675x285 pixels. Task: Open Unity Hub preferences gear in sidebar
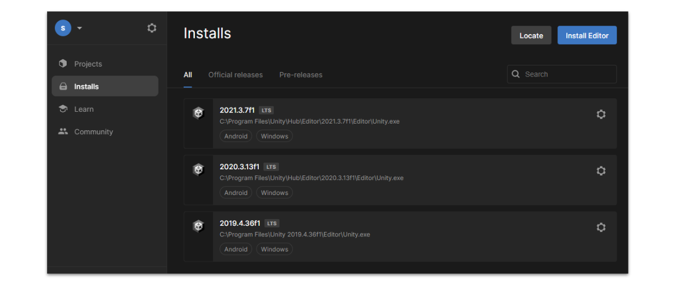tap(152, 28)
